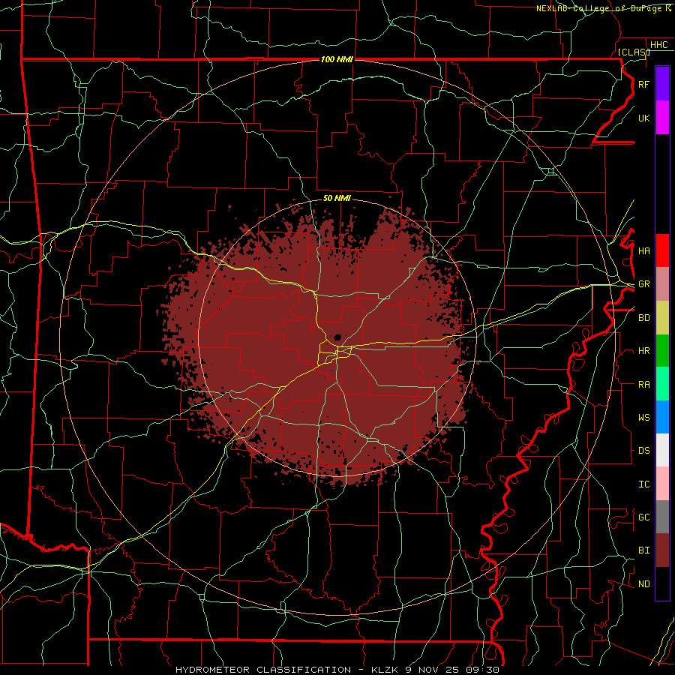Click the black radar site dot at center
Viewport: 675px width, 675px height.
(338, 337)
